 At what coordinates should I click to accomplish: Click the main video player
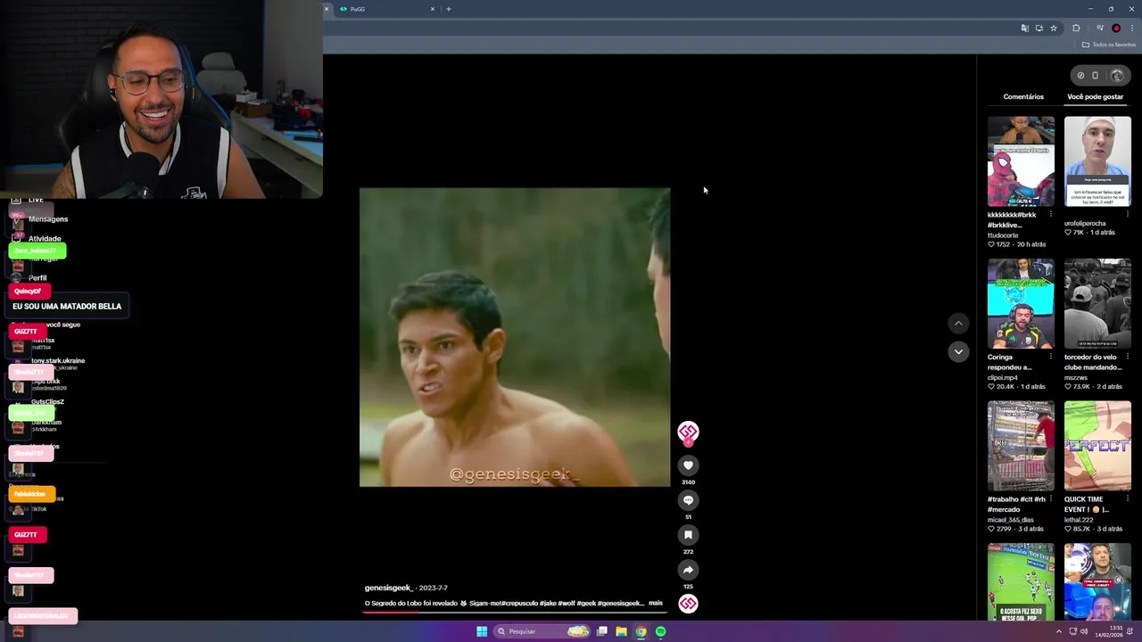[515, 337]
